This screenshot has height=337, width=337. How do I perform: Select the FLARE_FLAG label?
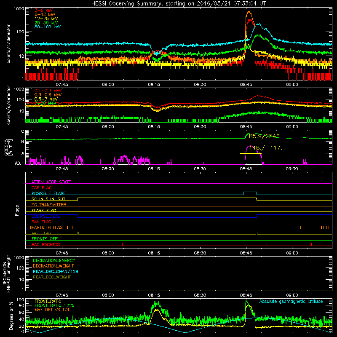tap(44, 210)
